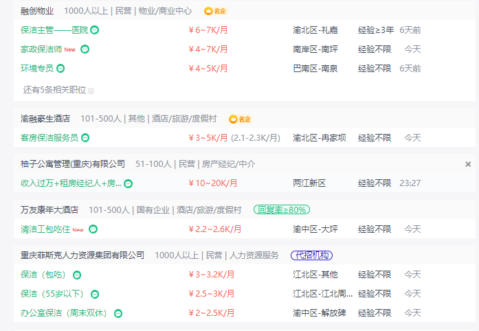This screenshot has width=479, height=331.
Task: Click the 名企 badge beside 融创物业
Action: click(215, 11)
